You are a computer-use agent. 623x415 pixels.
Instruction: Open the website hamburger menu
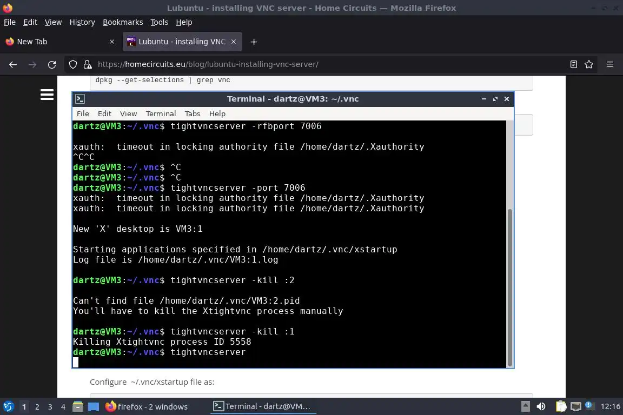coord(47,95)
